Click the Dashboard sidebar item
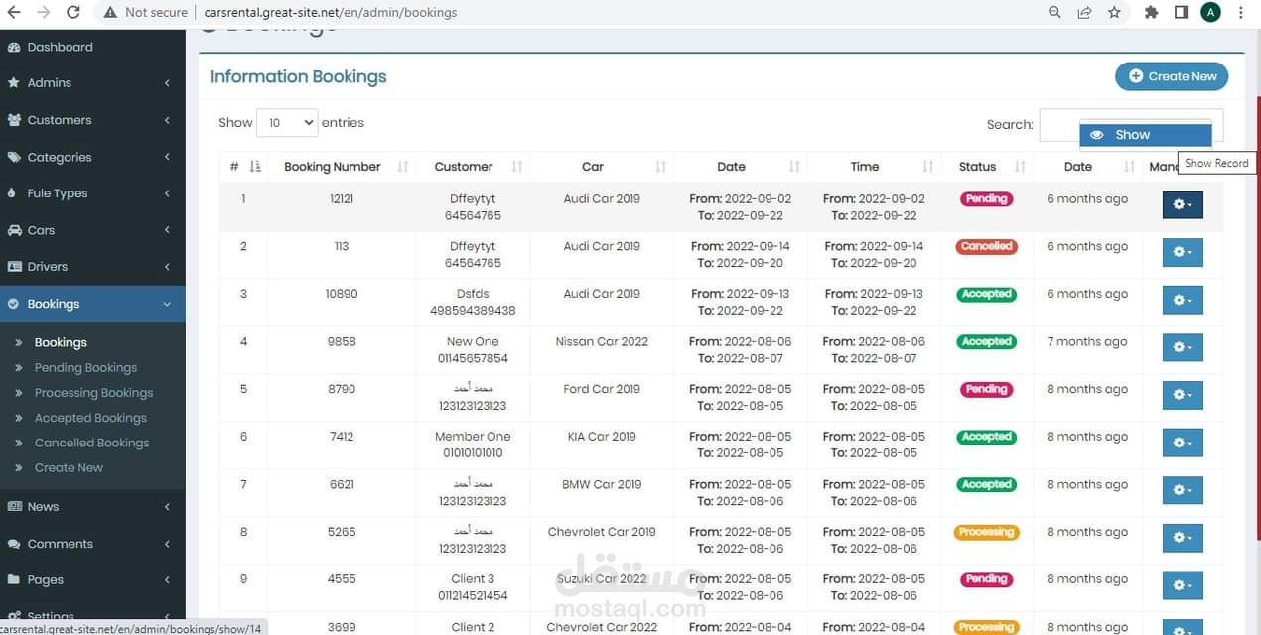 point(92,47)
